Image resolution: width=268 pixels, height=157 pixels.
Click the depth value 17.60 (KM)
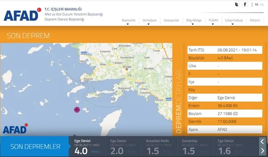(227, 121)
